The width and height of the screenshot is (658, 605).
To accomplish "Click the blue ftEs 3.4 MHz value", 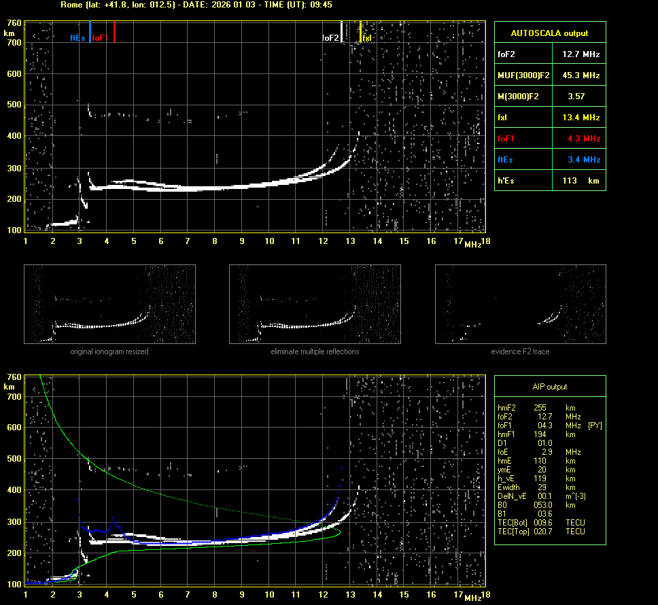I will click(x=583, y=160).
